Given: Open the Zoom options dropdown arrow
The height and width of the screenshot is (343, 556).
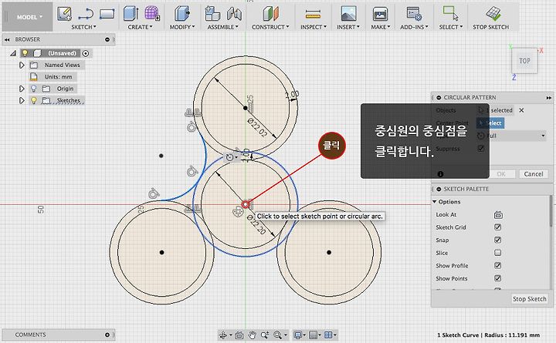Looking at the screenshot, I should tap(286, 335).
